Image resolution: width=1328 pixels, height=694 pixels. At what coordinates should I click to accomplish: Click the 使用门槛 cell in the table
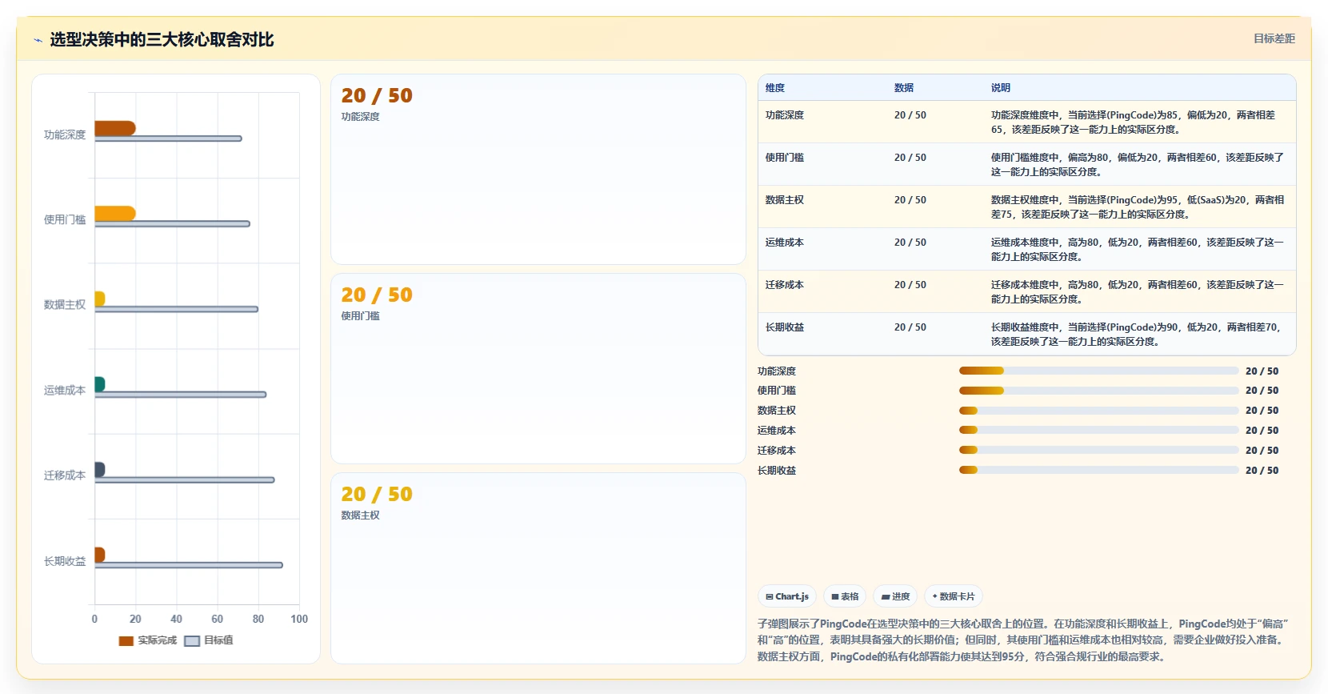pyautogui.click(x=785, y=158)
